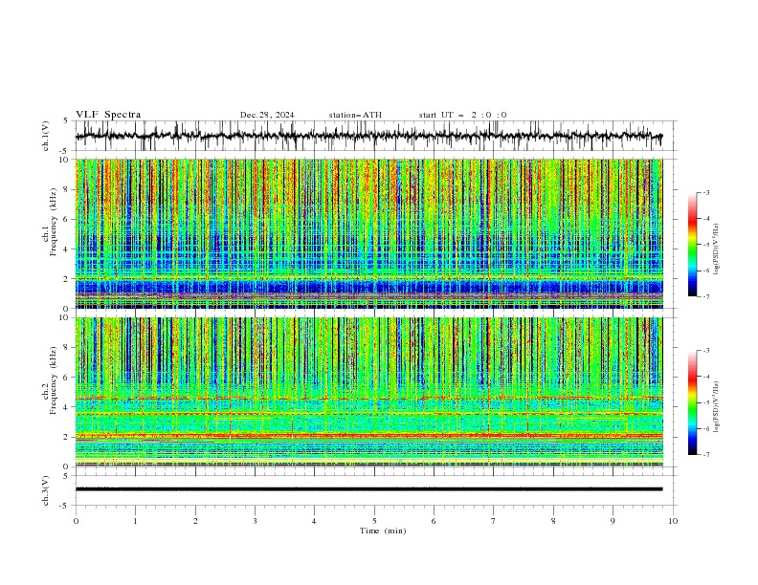Screen dimensions: 758x585
Task: Click the time axis tick label "4"
Action: coord(314,521)
